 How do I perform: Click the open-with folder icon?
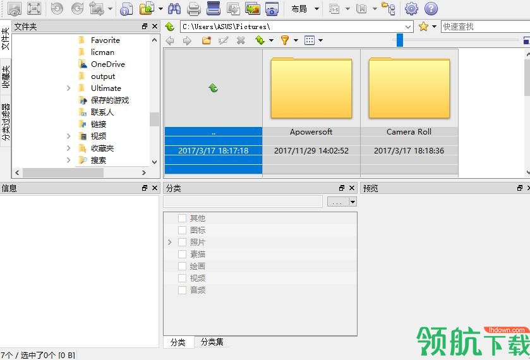[147, 9]
